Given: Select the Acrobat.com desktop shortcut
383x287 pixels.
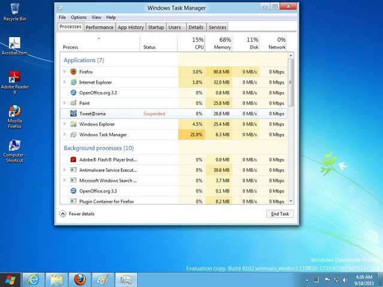Looking at the screenshot, I should point(14,47).
